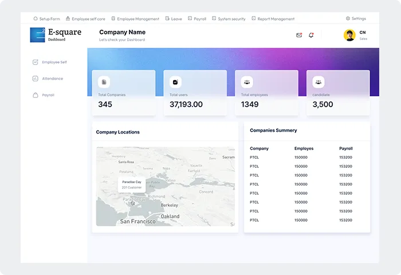The image size is (401, 275).
Task: Open System security menu item
Action: click(229, 19)
